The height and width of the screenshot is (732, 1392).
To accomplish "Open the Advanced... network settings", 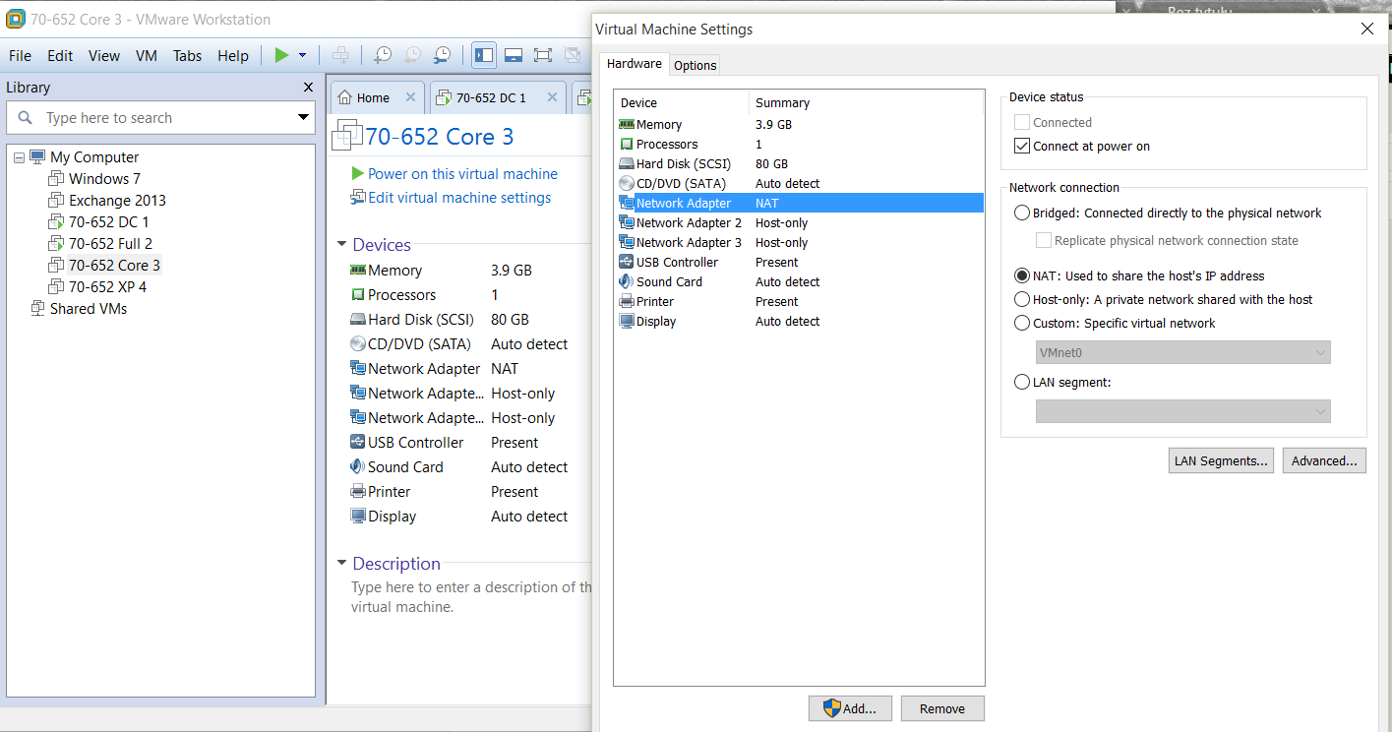I will tap(1324, 460).
